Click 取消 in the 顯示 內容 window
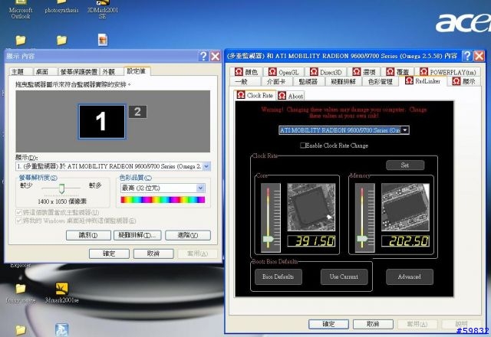Image resolution: width=491 pixels, height=337 pixels. click(153, 254)
